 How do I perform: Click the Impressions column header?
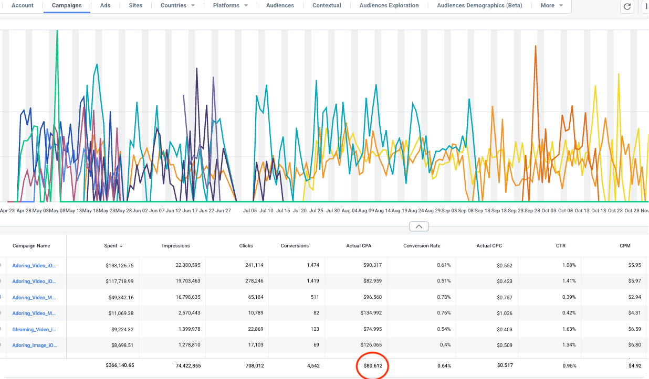click(176, 246)
